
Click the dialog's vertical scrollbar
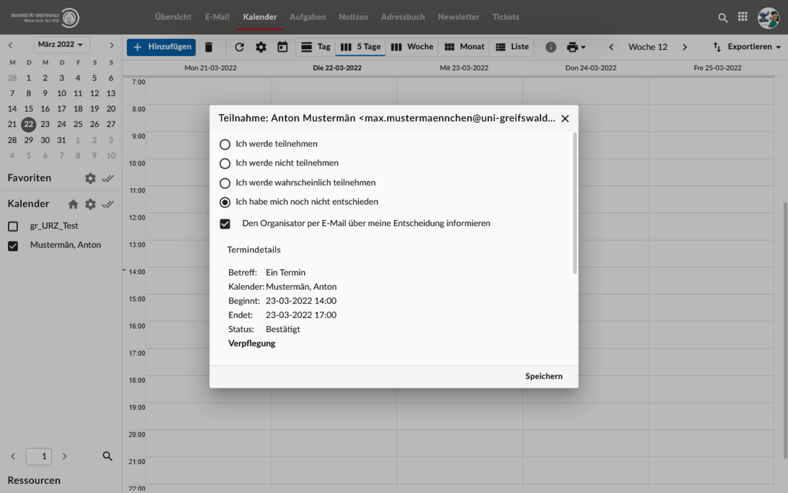tap(575, 204)
